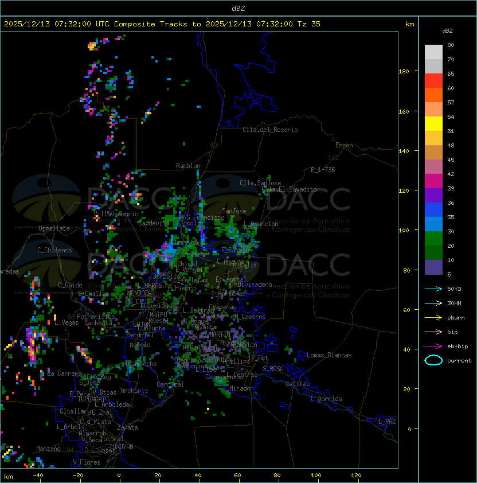Select the Lomas_Blancas map label
477x483 pixels.
coord(329,355)
